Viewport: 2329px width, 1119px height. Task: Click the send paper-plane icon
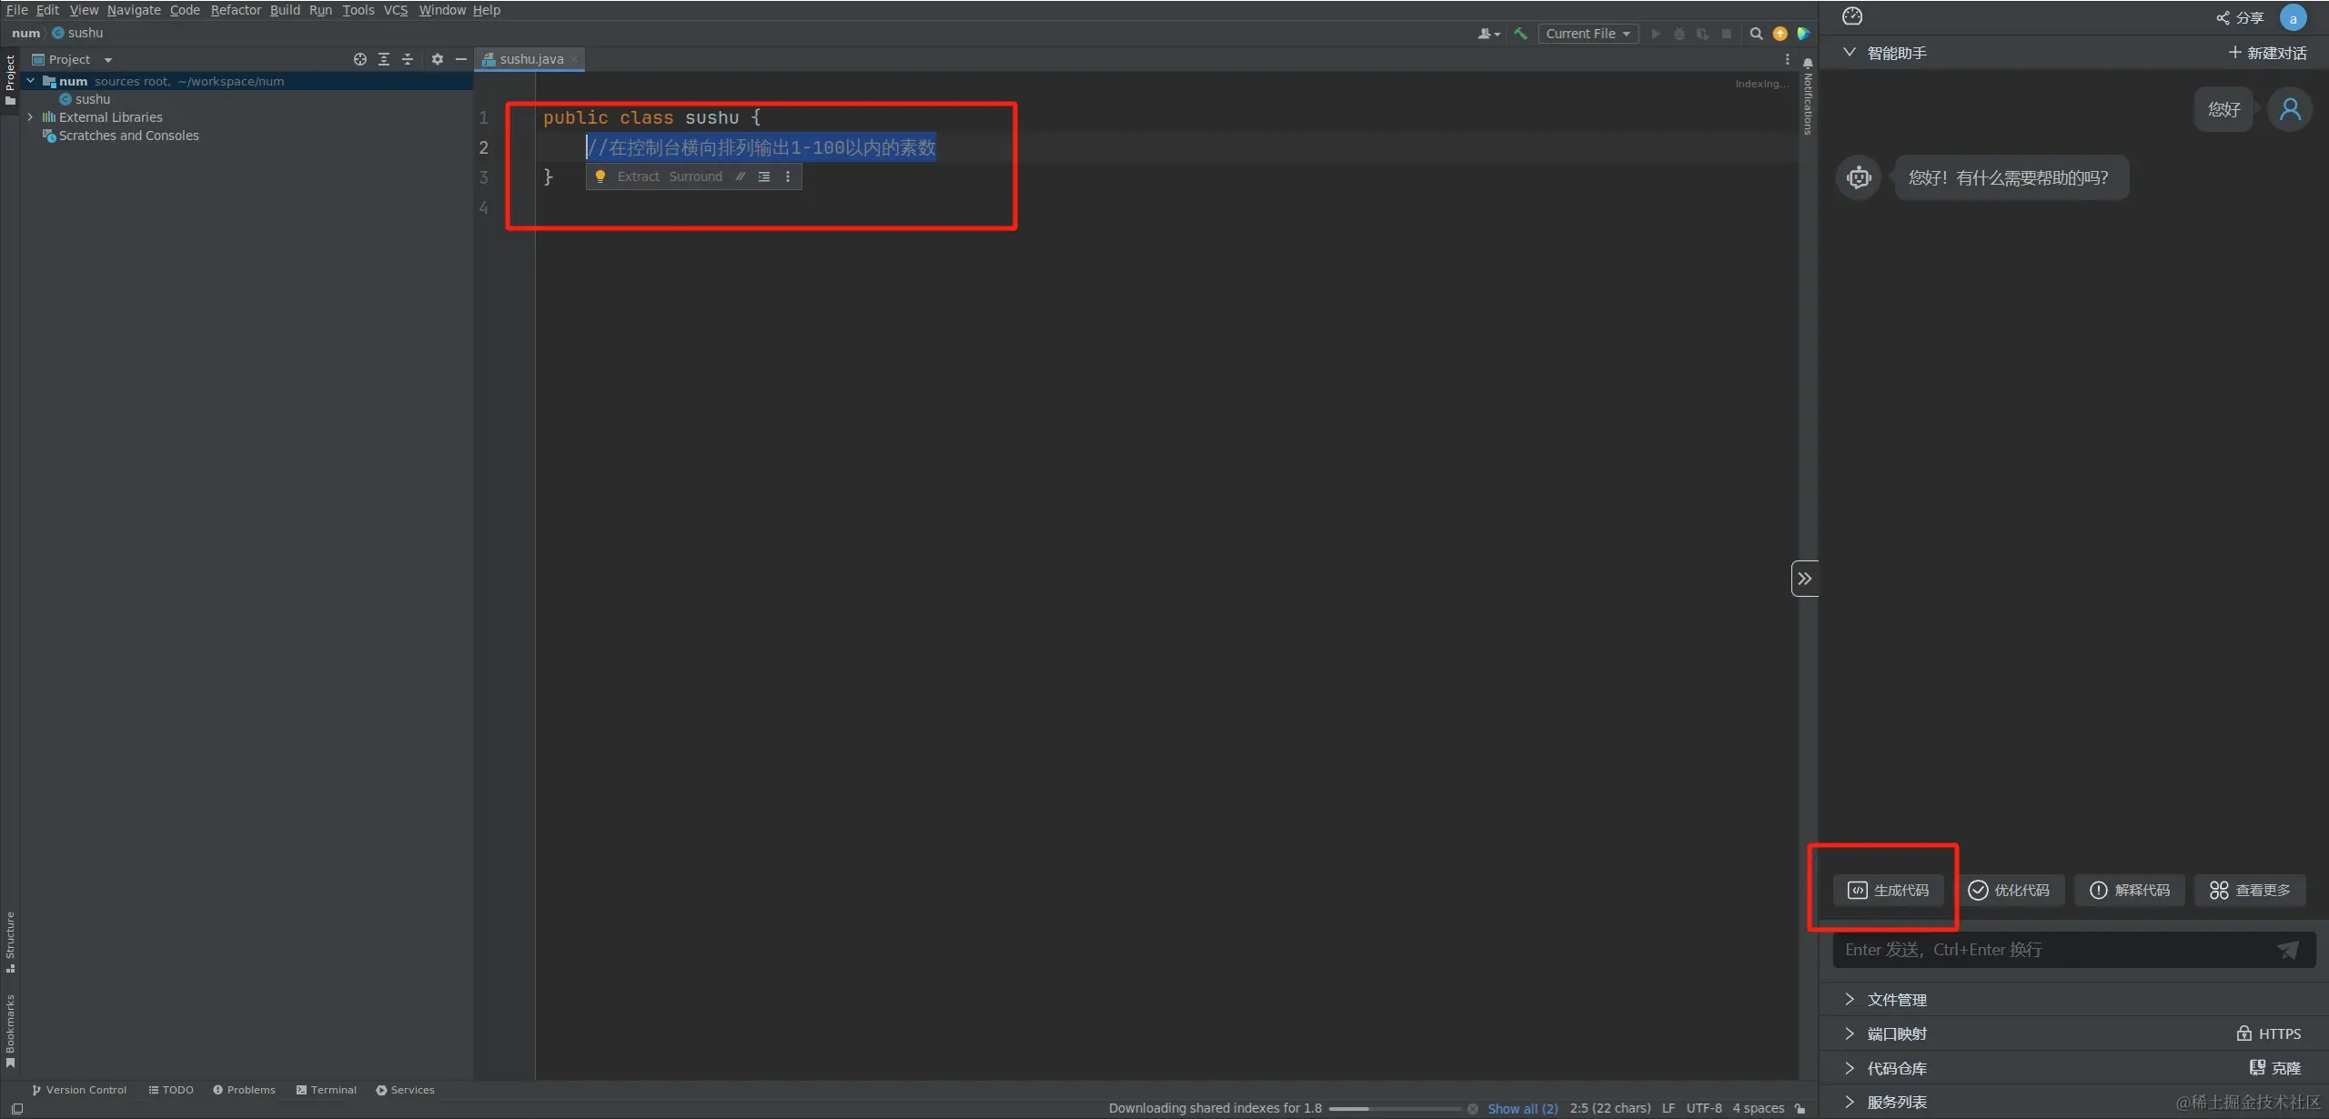[2287, 950]
